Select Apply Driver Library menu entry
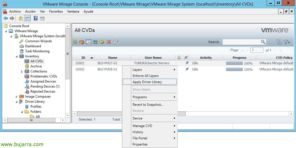The height and width of the screenshot is (148, 296). [x=150, y=82]
